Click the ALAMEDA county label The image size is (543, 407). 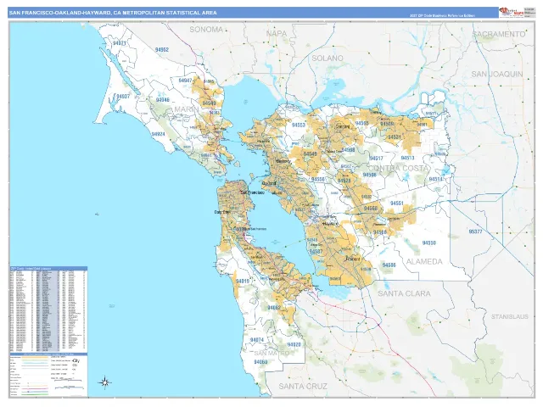(424, 262)
